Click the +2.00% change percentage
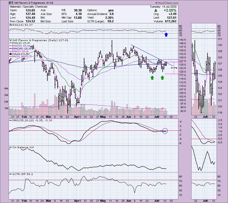Image resolution: width=228 pixels, height=203 pixels. point(170,10)
